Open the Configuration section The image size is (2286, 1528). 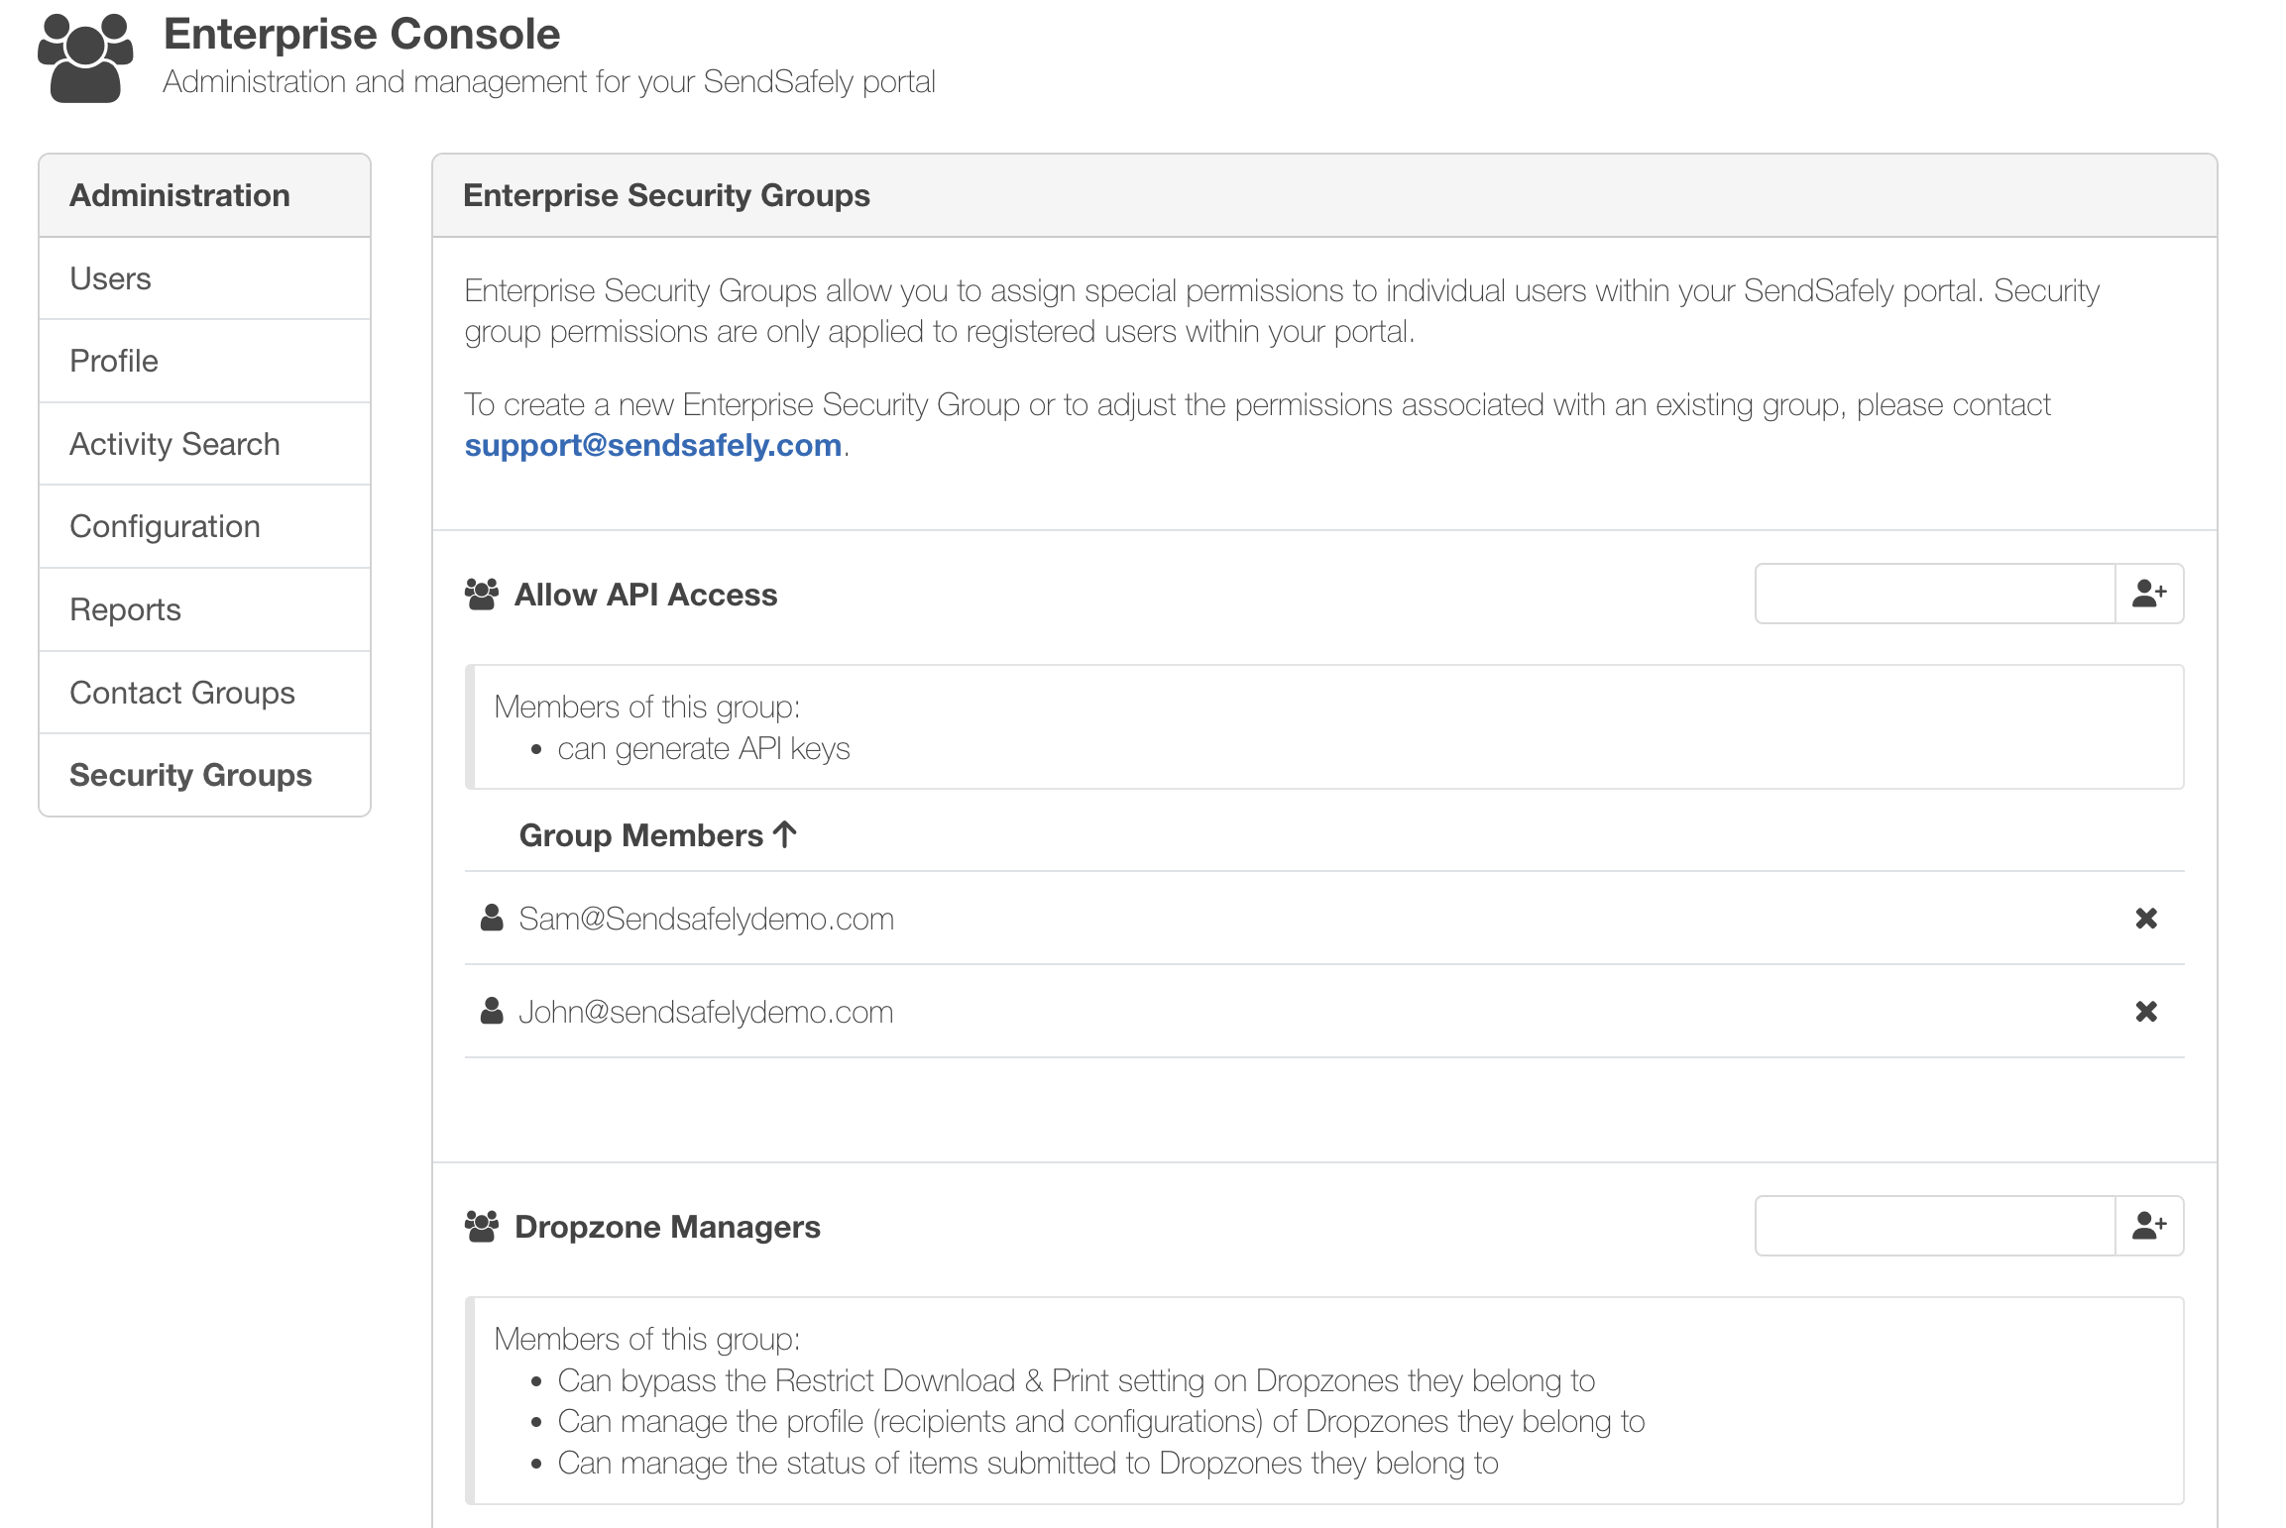point(165,526)
